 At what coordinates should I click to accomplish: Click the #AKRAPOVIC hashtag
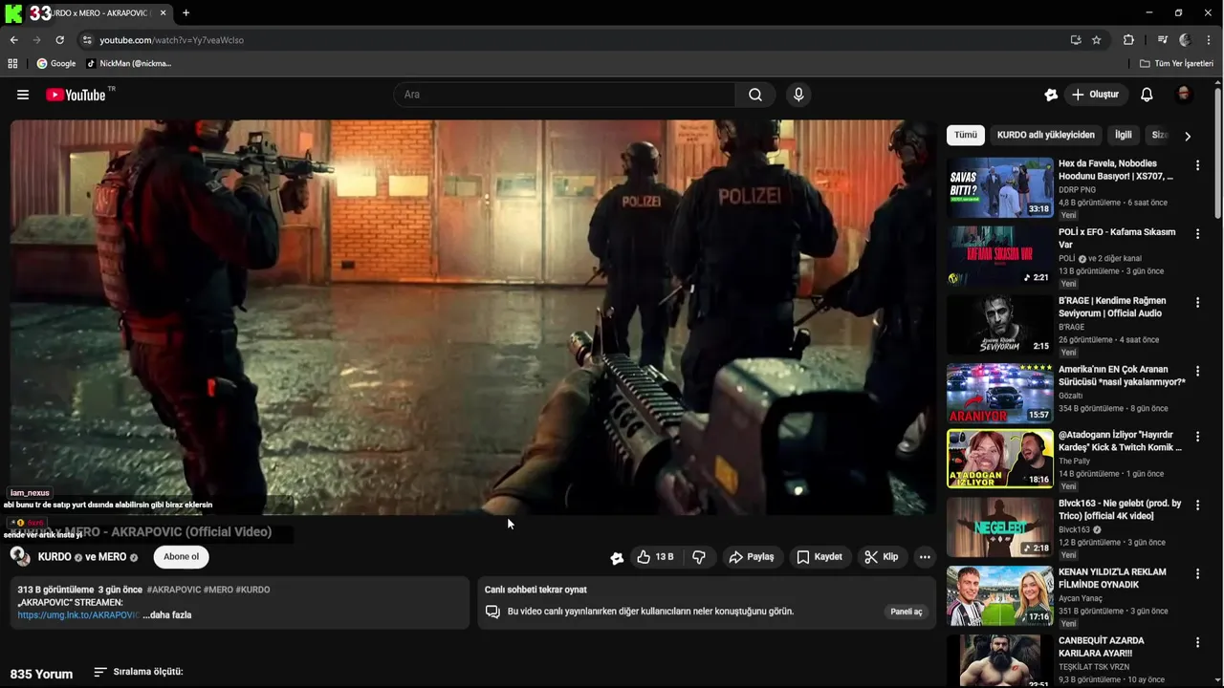click(x=174, y=590)
